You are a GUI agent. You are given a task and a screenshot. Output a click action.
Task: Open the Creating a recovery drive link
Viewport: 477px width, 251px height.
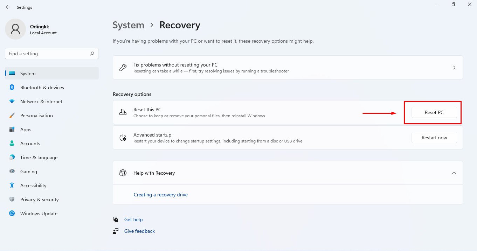point(160,194)
